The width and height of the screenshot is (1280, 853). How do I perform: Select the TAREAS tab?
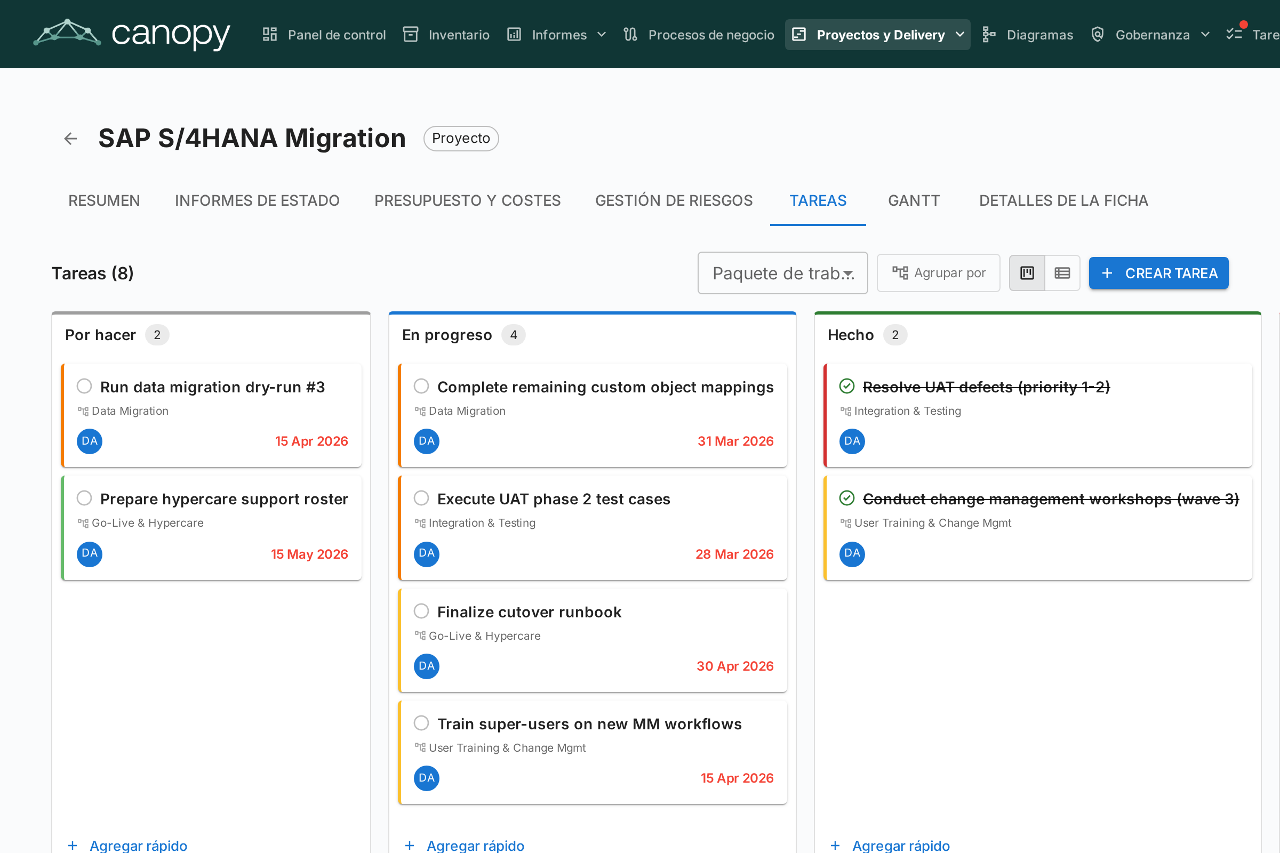click(x=818, y=201)
